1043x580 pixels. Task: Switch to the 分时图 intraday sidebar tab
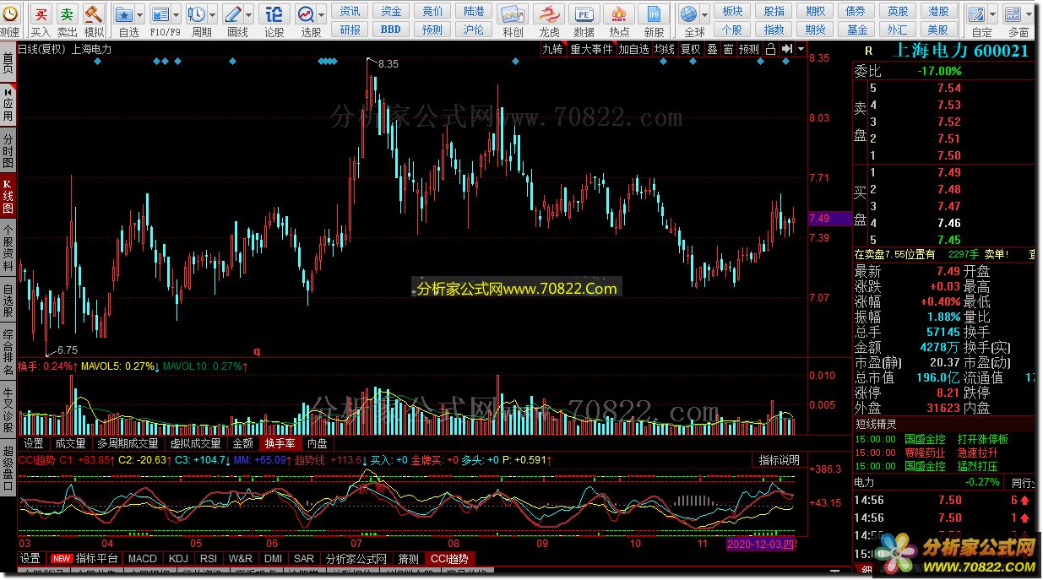pyautogui.click(x=8, y=149)
